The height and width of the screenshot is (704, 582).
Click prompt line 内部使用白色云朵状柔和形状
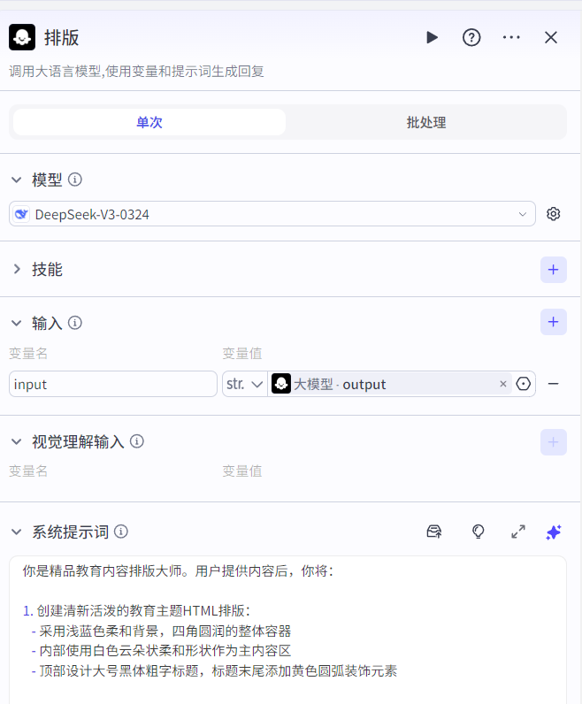tap(161, 651)
